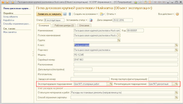Image resolution: width=183 pixels, height=104 pixels.
Task: Click the Заводской номер input field
Action: pyautogui.click(x=90, y=79)
